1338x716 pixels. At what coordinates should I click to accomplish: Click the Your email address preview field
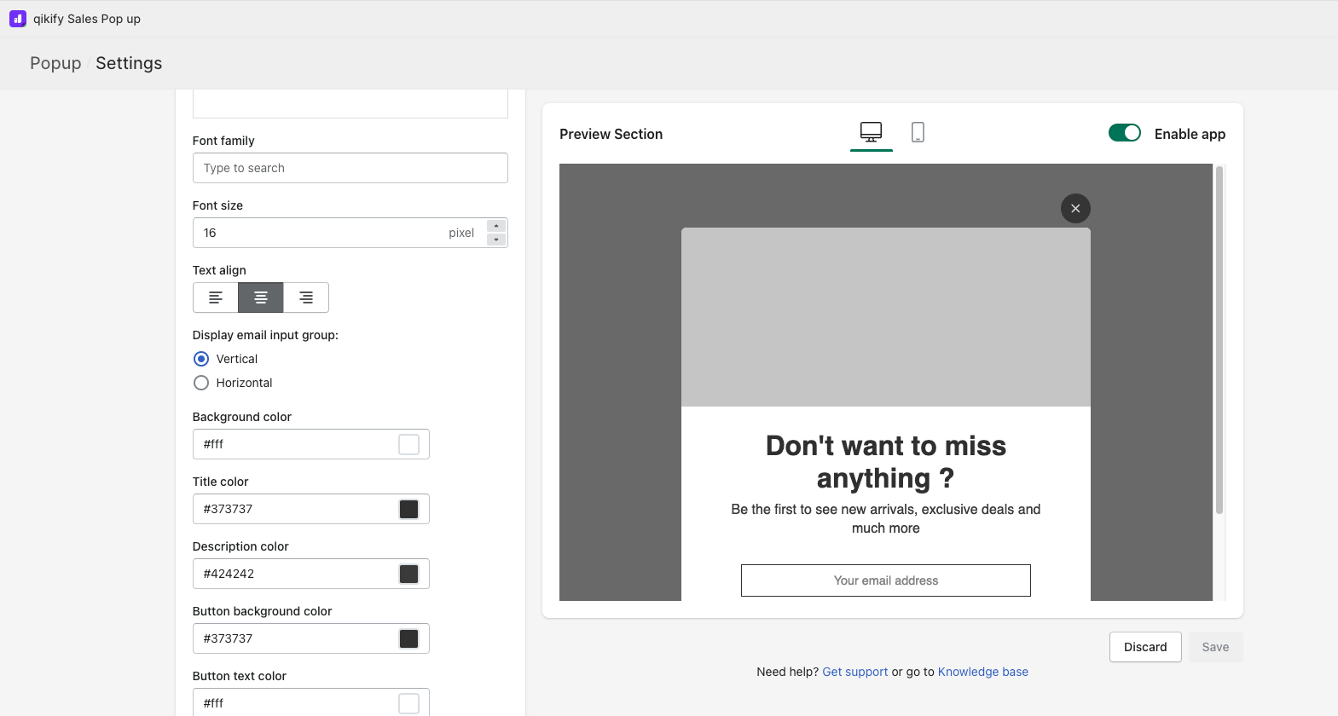(886, 580)
